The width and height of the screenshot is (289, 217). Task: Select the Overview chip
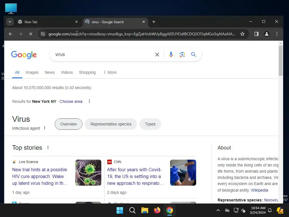68,124
